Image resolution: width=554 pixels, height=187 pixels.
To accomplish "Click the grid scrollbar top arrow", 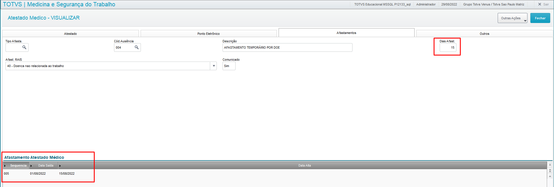I will (x=550, y=165).
